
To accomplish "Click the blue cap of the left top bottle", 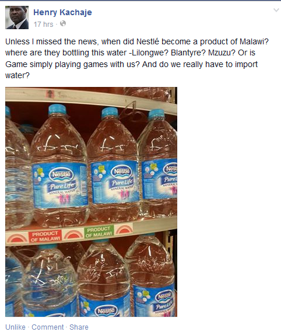I will point(57,110).
